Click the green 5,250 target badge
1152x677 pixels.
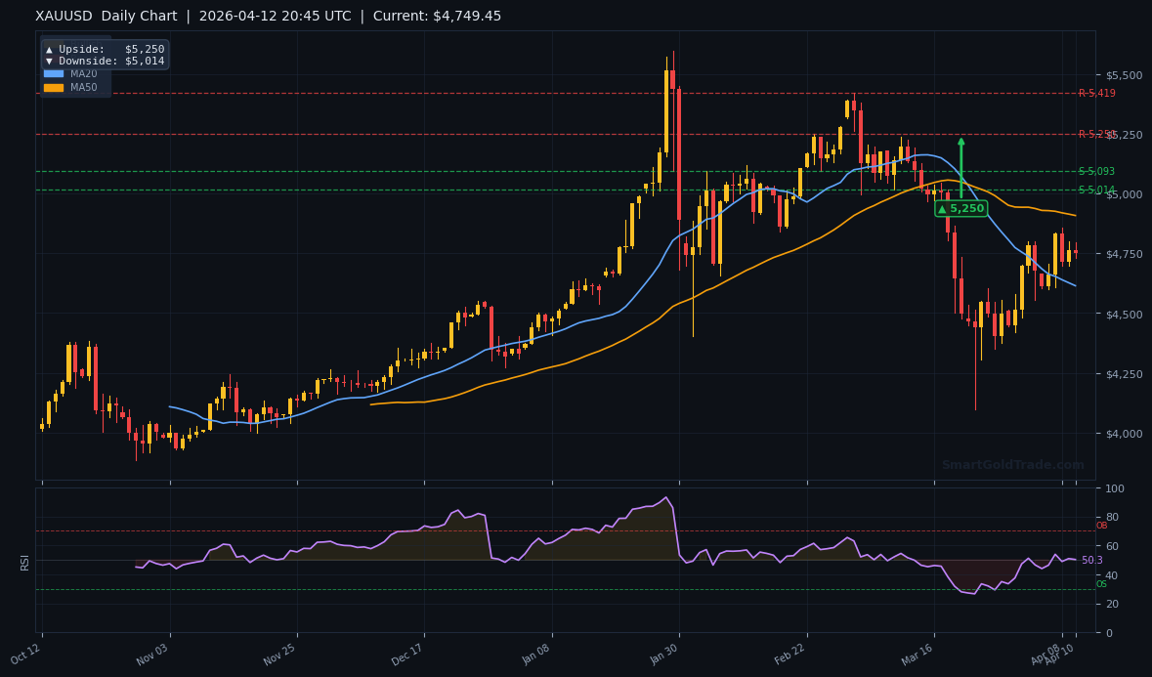point(960,208)
